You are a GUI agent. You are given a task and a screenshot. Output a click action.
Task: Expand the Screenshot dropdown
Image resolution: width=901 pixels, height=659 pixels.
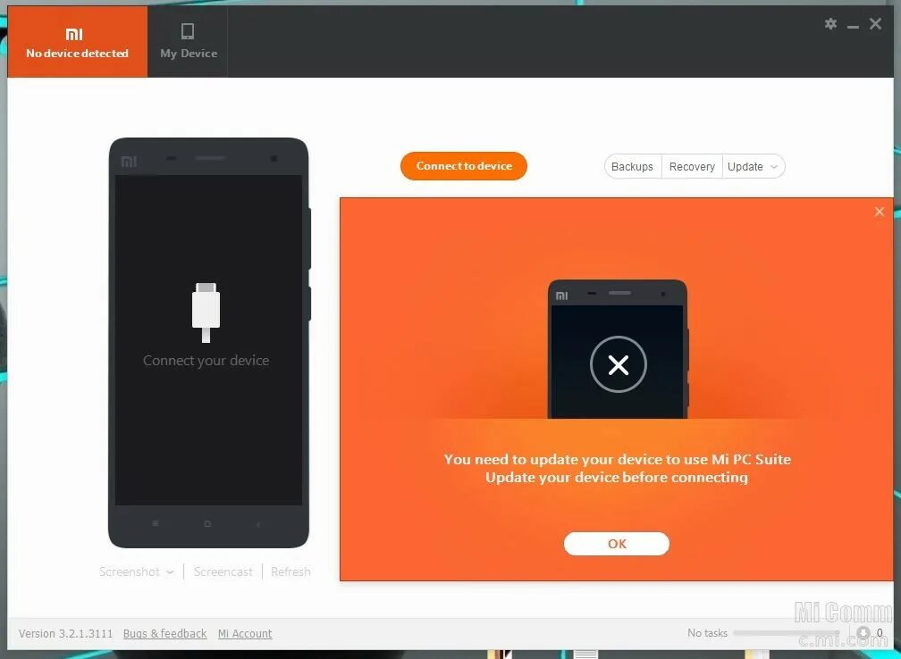click(136, 571)
